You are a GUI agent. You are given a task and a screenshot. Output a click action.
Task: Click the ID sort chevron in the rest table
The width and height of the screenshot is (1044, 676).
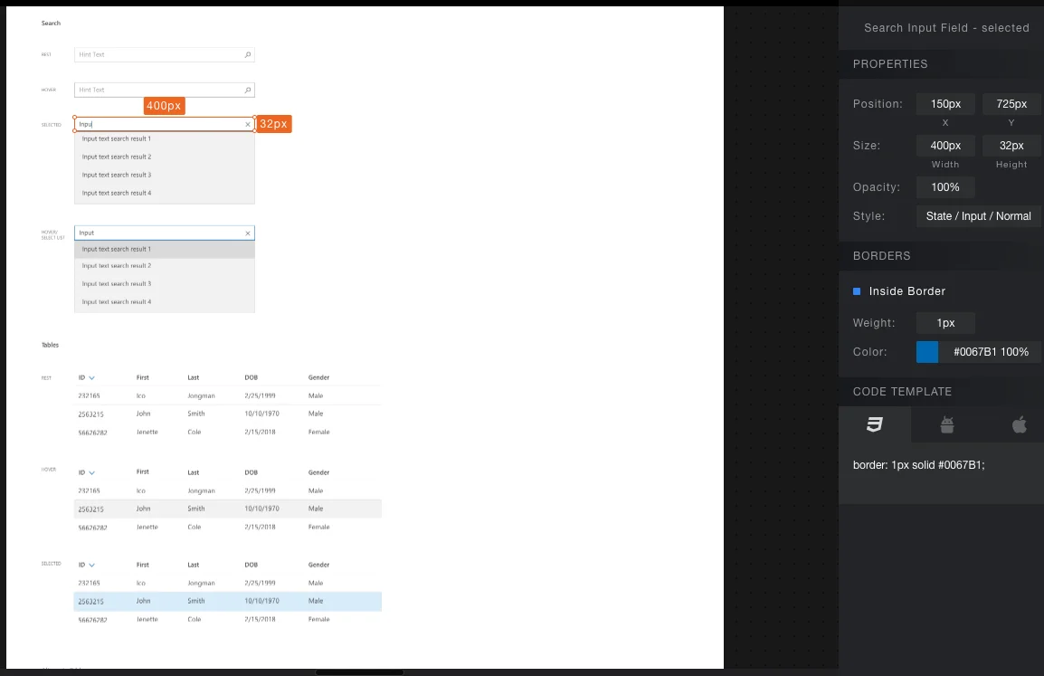click(92, 378)
